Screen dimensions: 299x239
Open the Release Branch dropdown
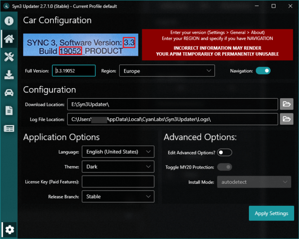click(x=118, y=197)
